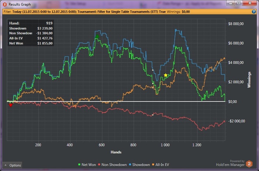259x171 pixels.
Task: Click the Powered by Hold'em Manager text
Action: tap(230, 163)
